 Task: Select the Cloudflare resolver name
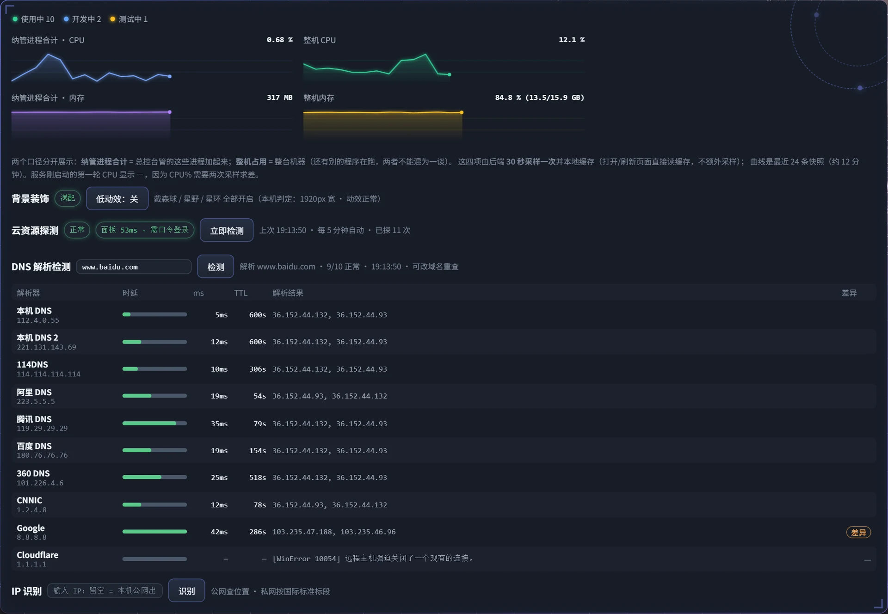(x=37, y=555)
